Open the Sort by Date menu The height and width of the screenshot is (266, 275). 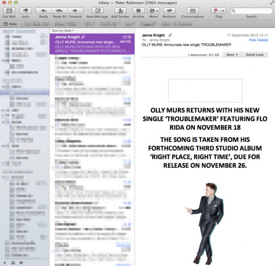pyautogui.click(x=63, y=30)
